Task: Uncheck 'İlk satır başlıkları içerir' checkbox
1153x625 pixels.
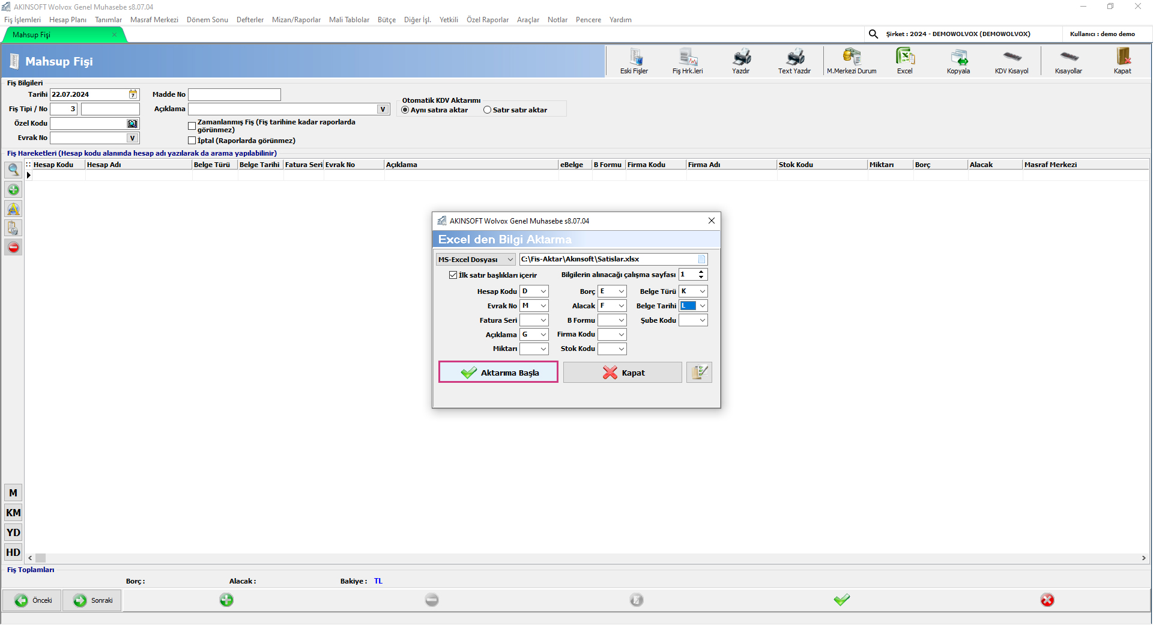Action: [x=453, y=275]
